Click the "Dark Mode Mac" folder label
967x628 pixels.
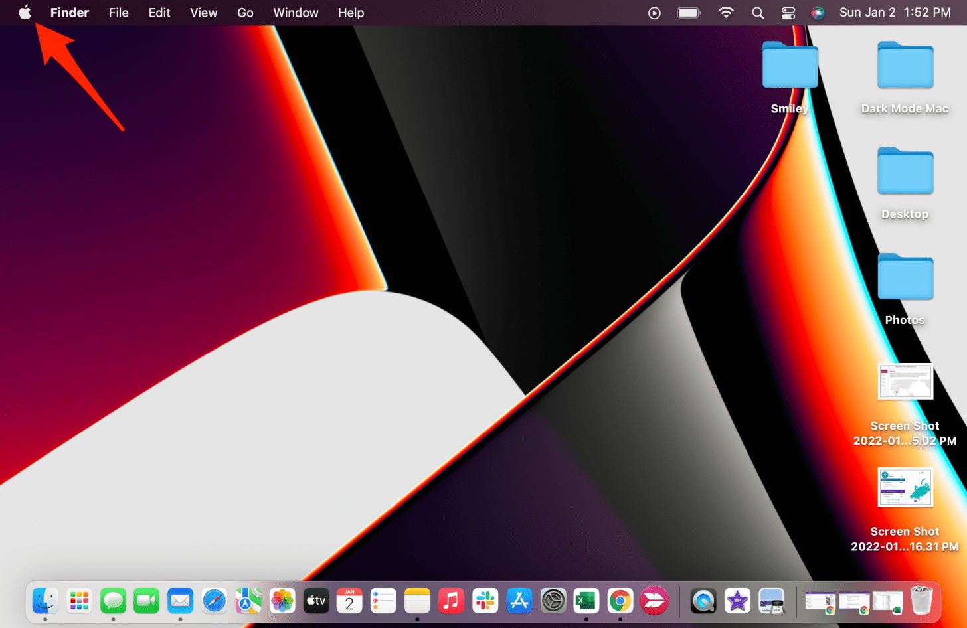[905, 108]
